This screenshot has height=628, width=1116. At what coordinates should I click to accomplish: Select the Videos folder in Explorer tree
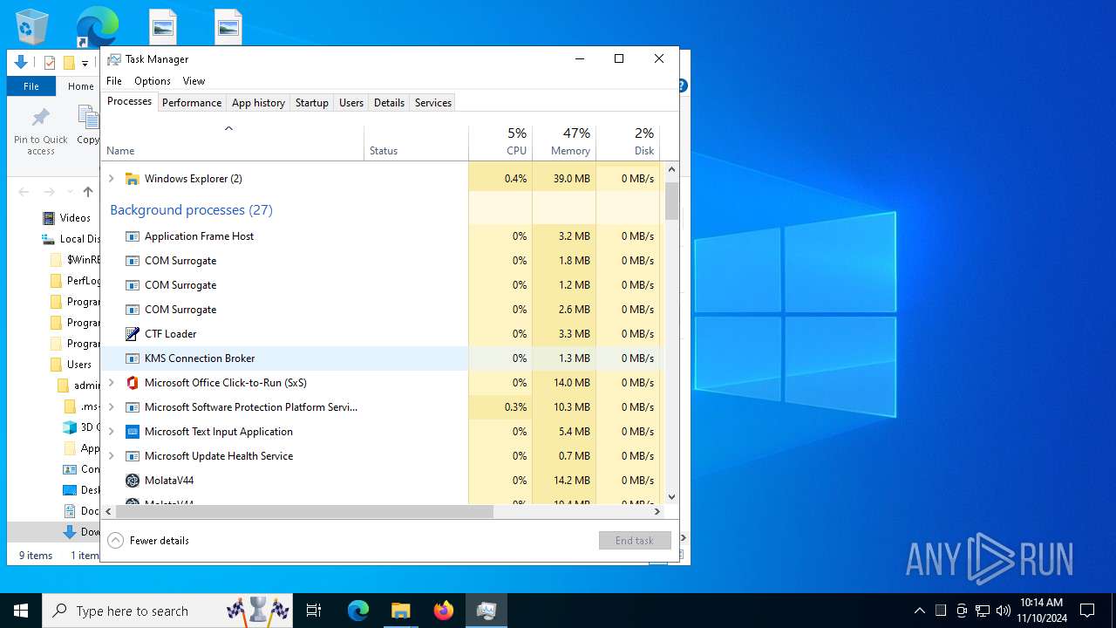[x=67, y=218]
